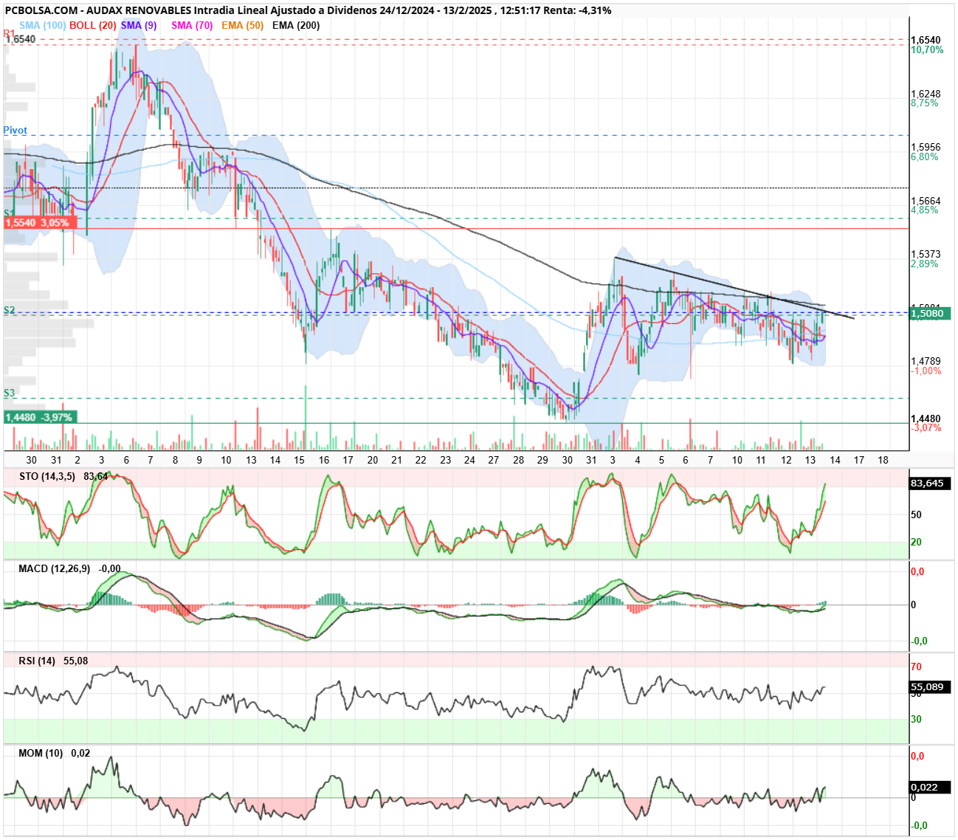Click the green 1,4480 -3,97% price tag

click(x=39, y=417)
